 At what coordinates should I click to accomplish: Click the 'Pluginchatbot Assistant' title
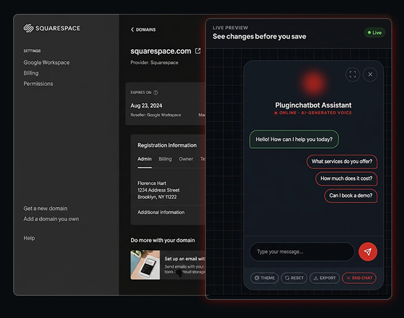click(x=313, y=105)
